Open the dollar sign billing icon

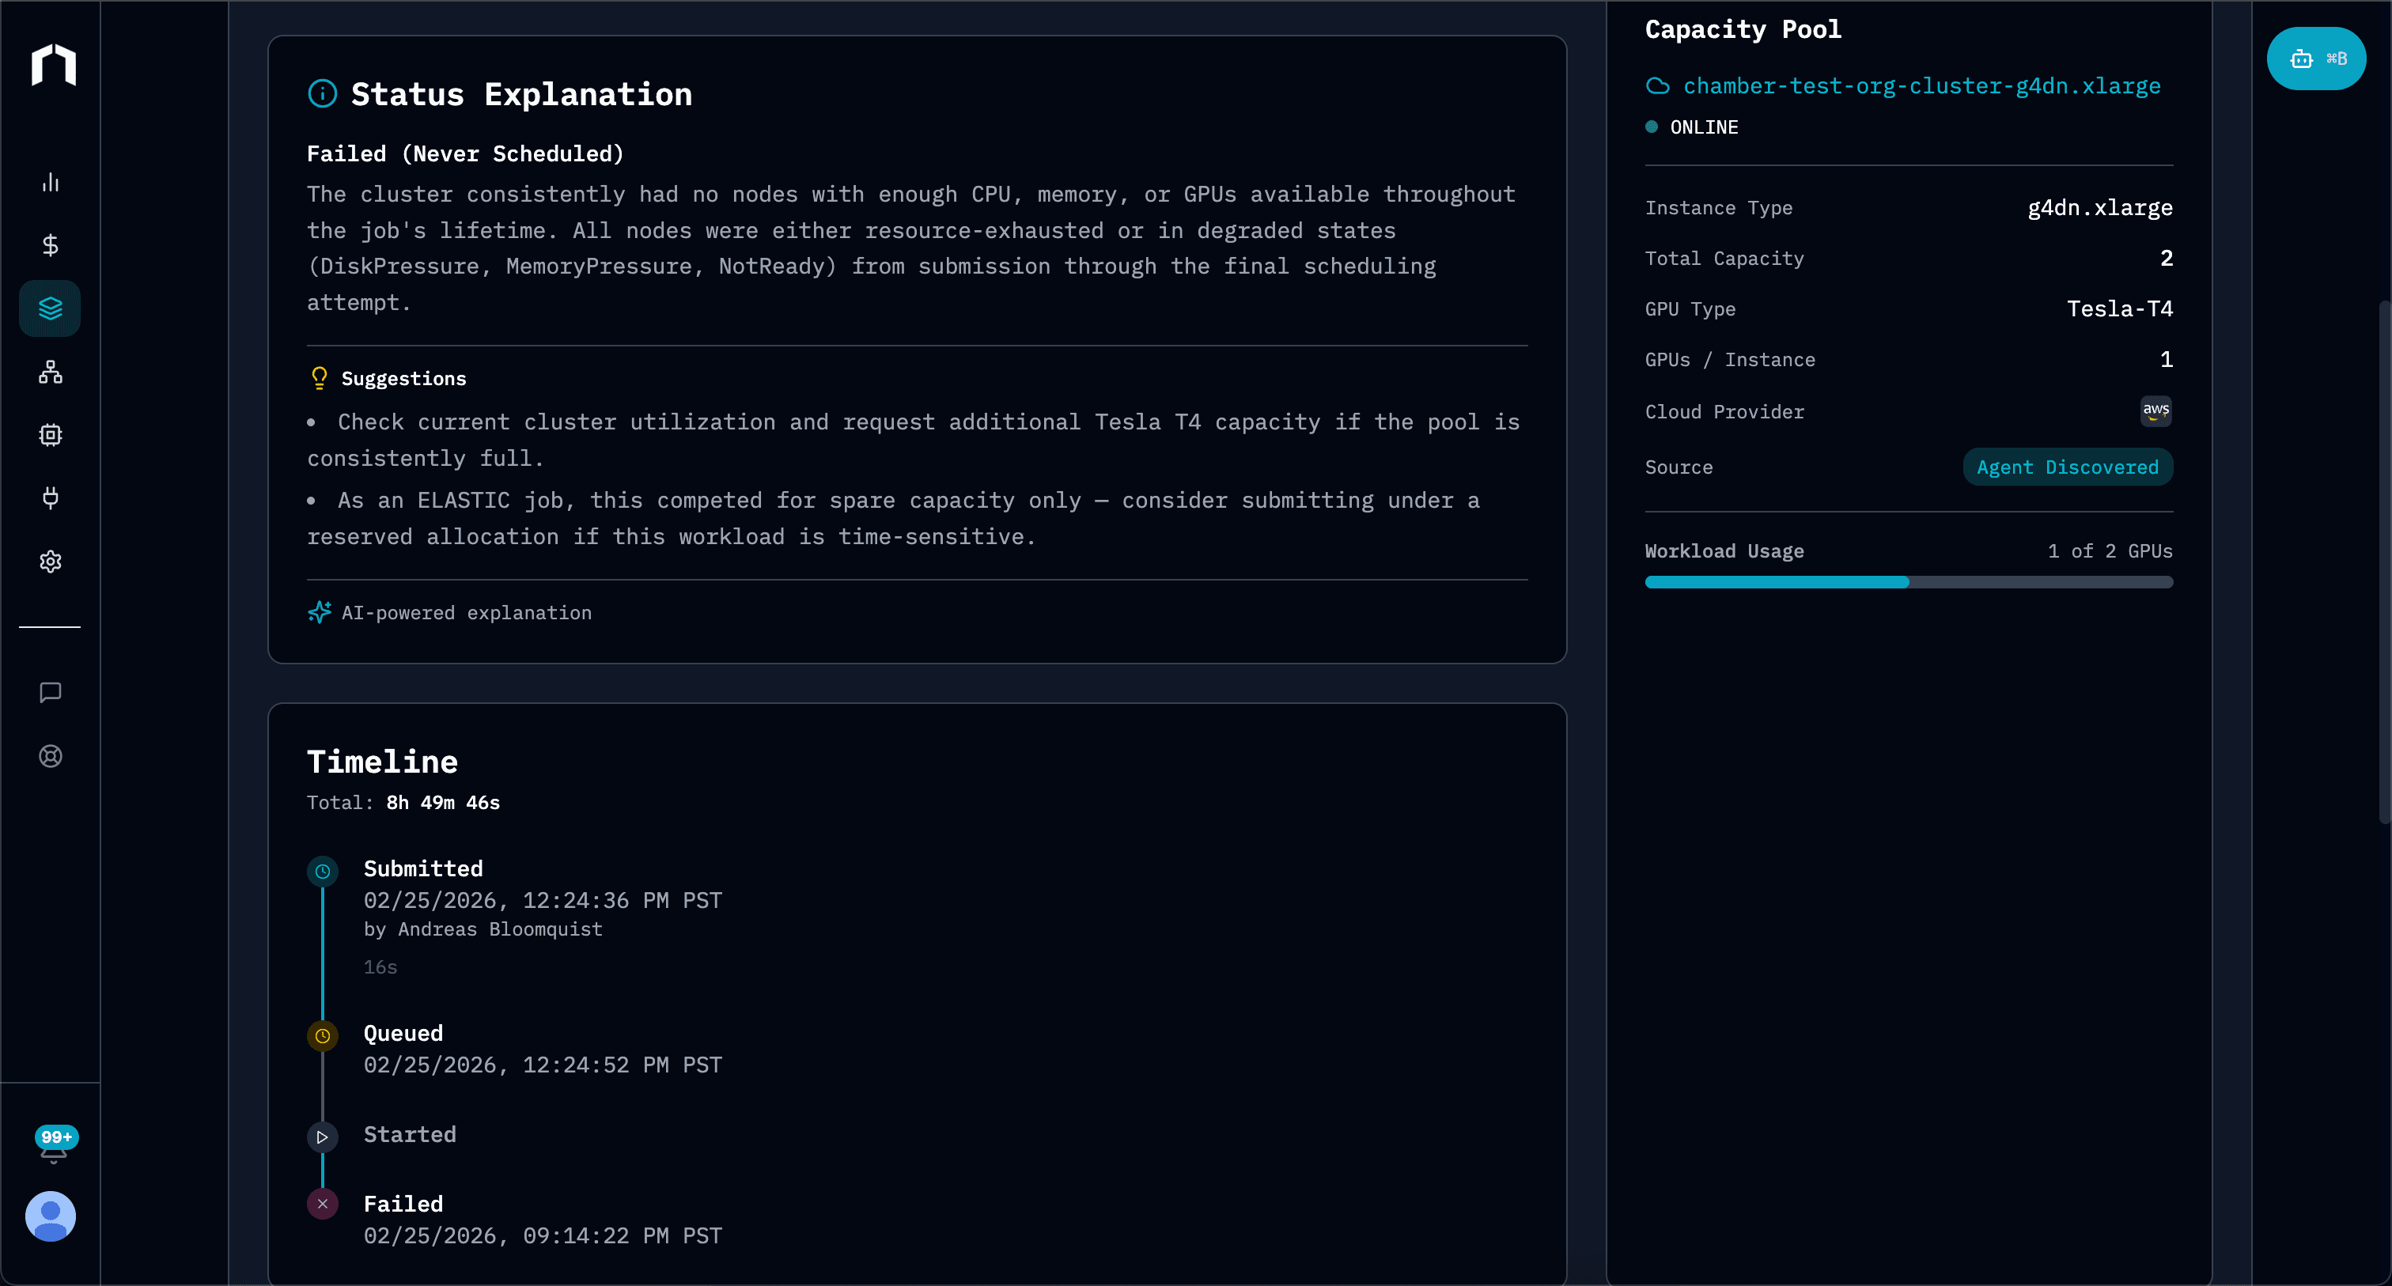click(x=50, y=245)
